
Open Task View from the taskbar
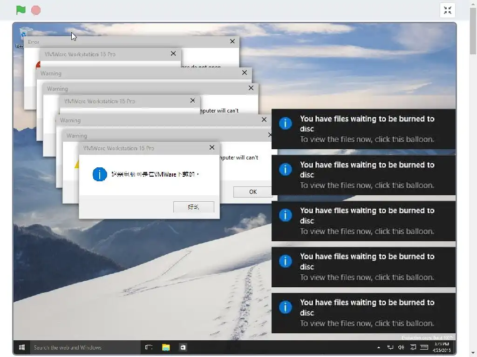point(149,347)
